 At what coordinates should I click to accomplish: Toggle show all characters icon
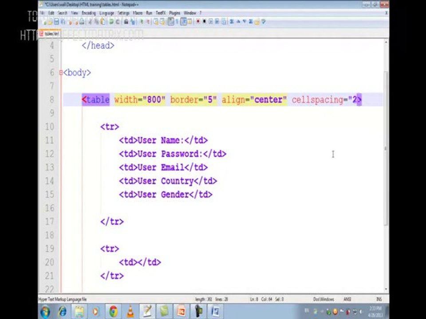[x=177, y=21]
